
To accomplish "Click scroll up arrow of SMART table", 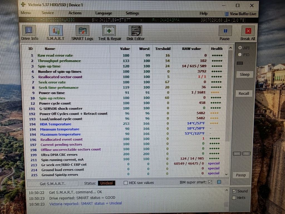I will coord(230,48).
